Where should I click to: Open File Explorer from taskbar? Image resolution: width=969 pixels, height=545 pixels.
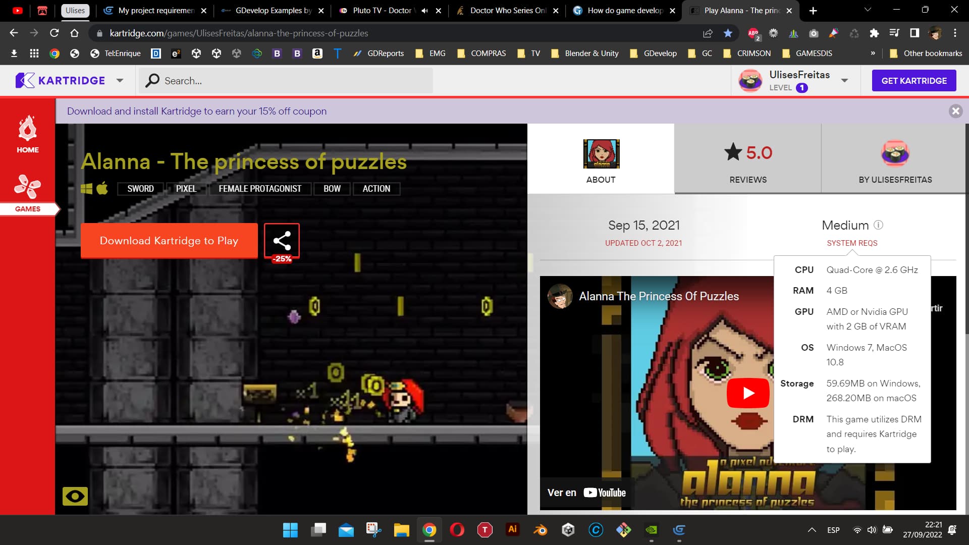tap(401, 530)
